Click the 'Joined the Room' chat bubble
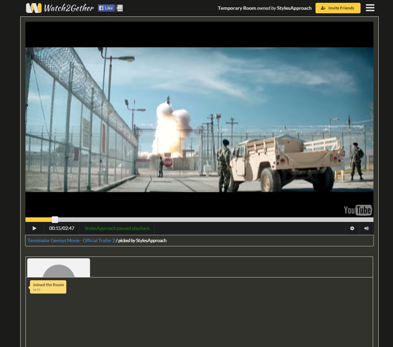 [x=48, y=287]
